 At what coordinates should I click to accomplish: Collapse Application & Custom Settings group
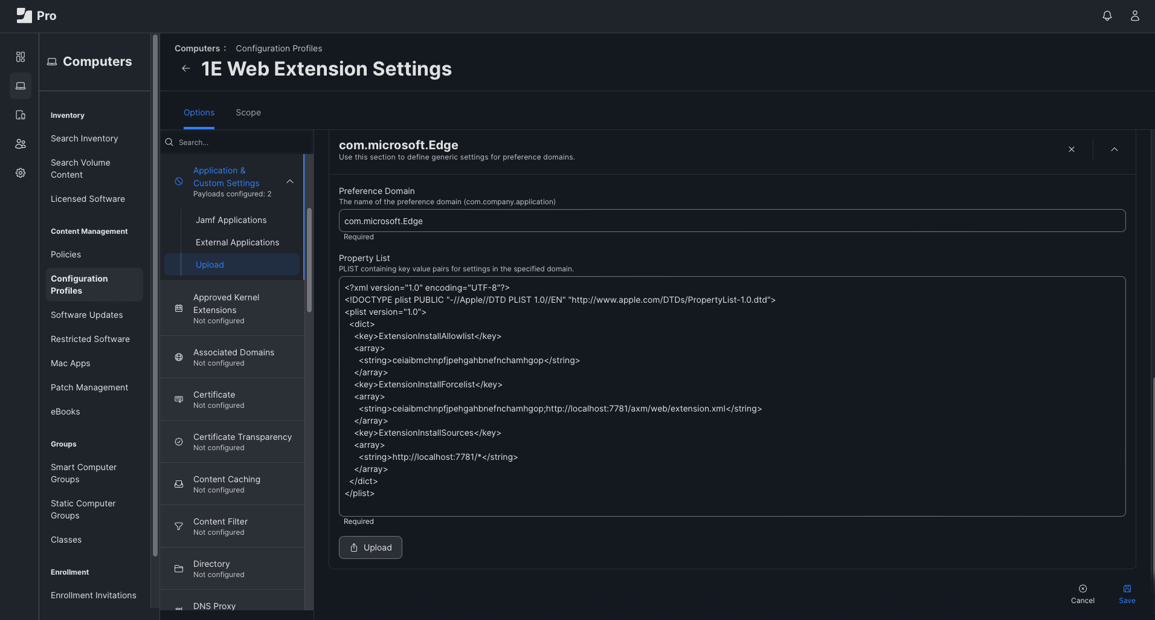pyautogui.click(x=290, y=181)
